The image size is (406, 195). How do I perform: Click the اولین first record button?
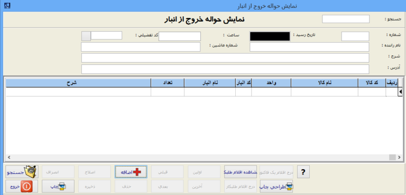point(204,172)
